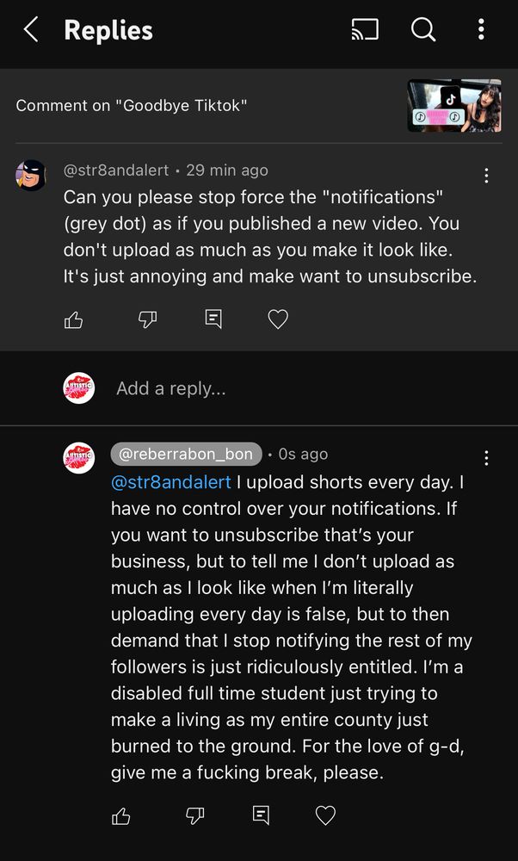The image size is (518, 861).
Task: Open options menu for @reberrabon_bon reply
Action: (x=486, y=457)
